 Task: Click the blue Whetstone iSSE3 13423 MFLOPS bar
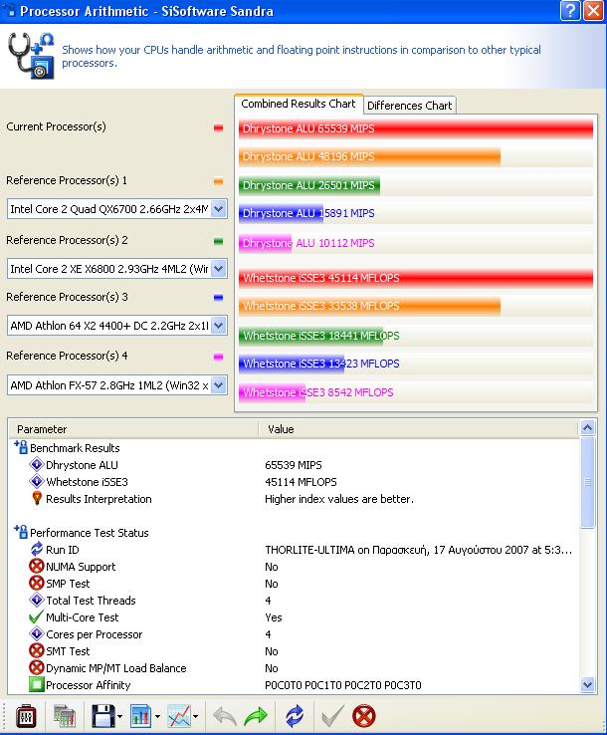(x=292, y=364)
